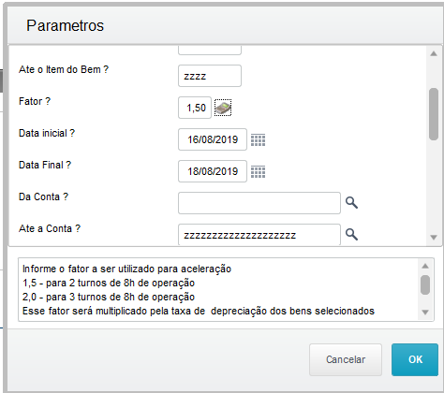Select the Data Final date field
Image resolution: width=444 pixels, height=393 pixels.
pyautogui.click(x=213, y=171)
